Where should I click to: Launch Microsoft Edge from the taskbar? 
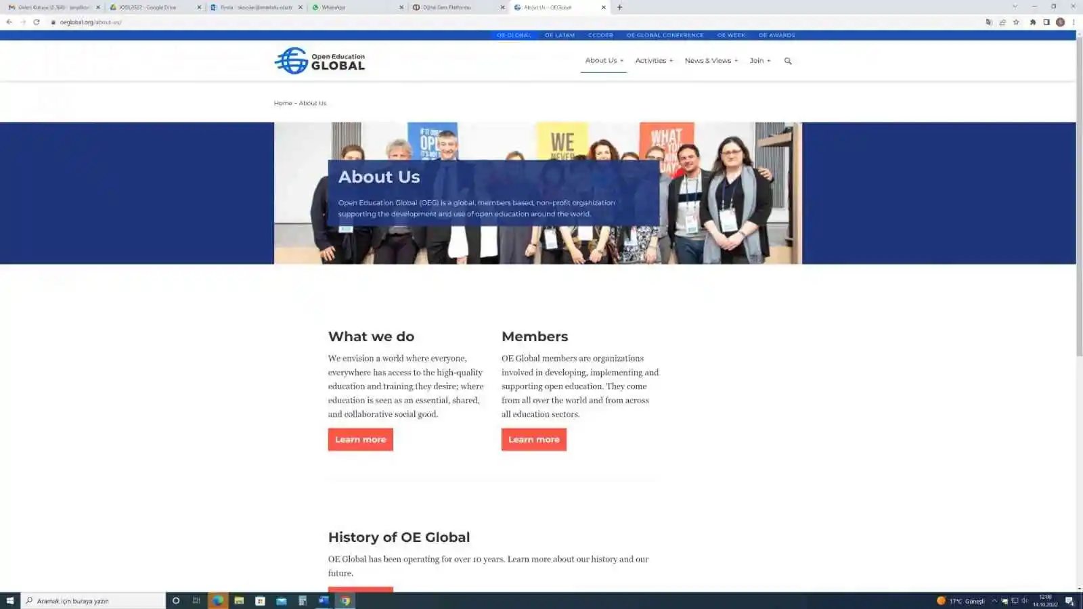click(x=218, y=601)
